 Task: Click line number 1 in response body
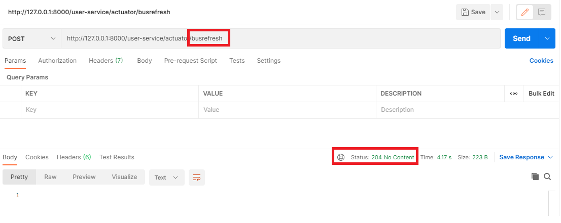pyautogui.click(x=18, y=196)
